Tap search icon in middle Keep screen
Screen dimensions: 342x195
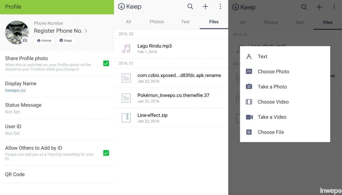point(190,7)
